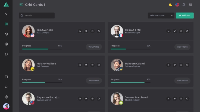Open Tara Svenson's LinkedIn icon
Image resolution: width=200 pixels, height=112 pixels.
click(80, 31)
